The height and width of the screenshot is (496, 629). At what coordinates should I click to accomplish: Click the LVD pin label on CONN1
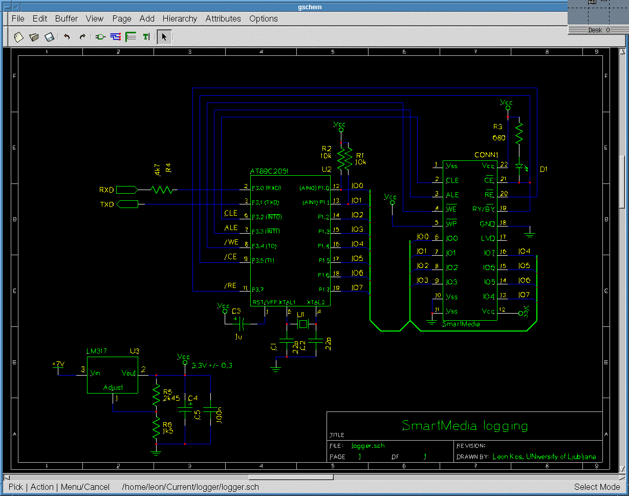488,238
